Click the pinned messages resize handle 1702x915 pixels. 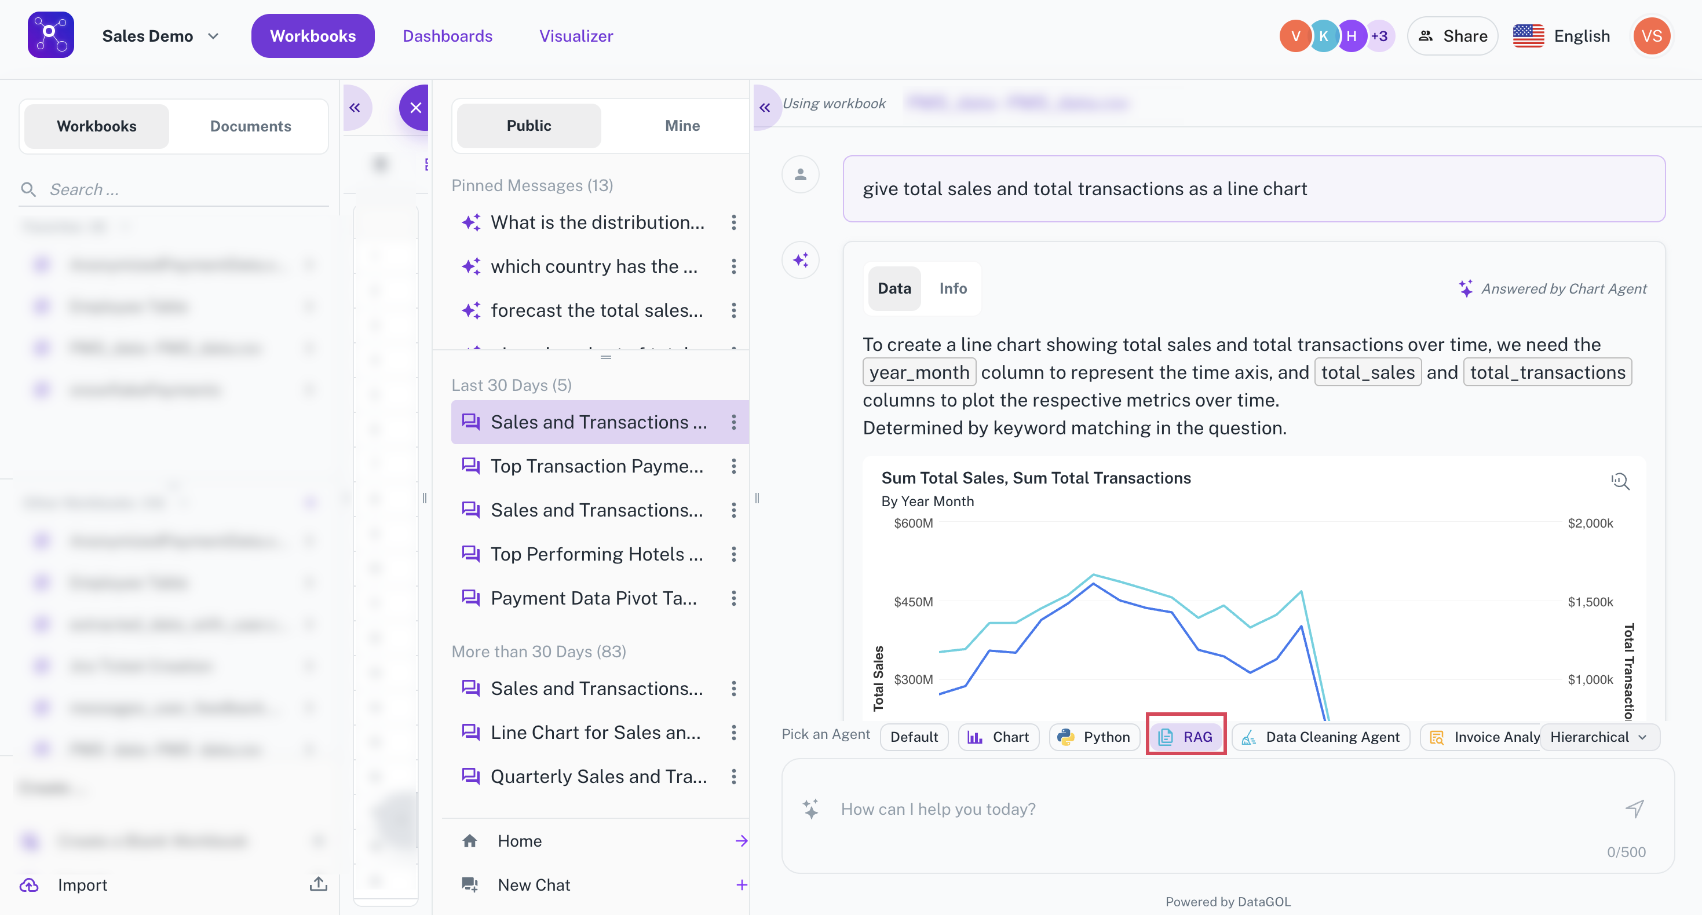[x=606, y=357]
